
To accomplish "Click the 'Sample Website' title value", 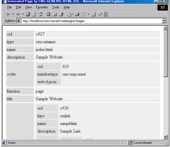I will point(49,99).
